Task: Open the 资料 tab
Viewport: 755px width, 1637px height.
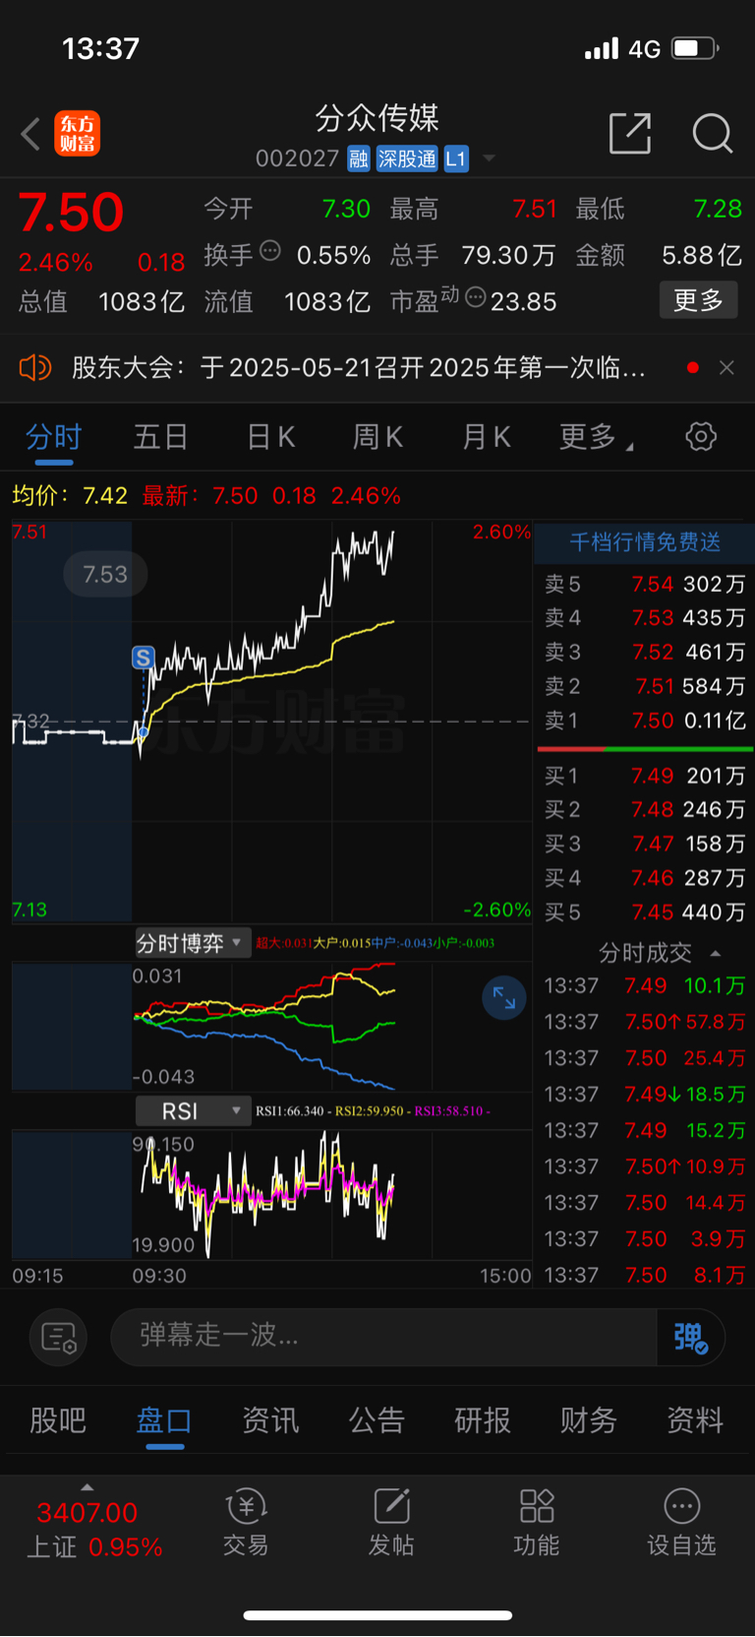Action: point(695,1420)
